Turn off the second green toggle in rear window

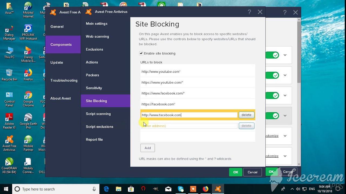(x=272, y=75)
